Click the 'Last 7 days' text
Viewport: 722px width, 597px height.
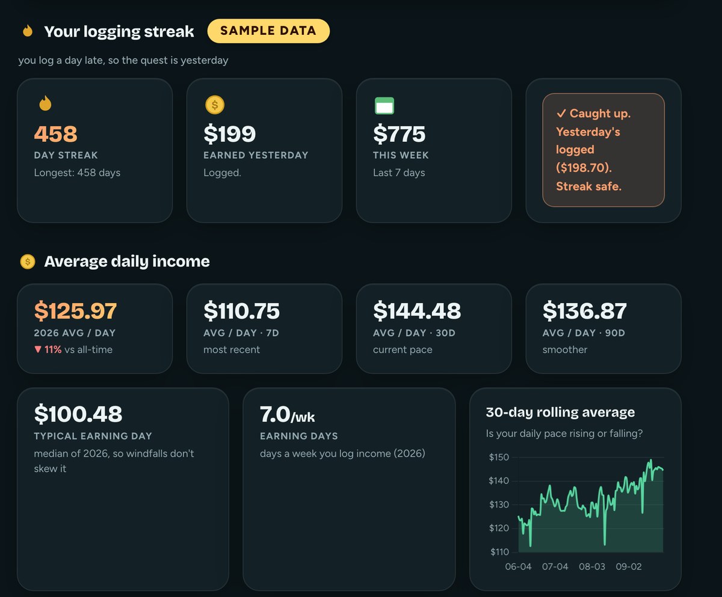[399, 173]
